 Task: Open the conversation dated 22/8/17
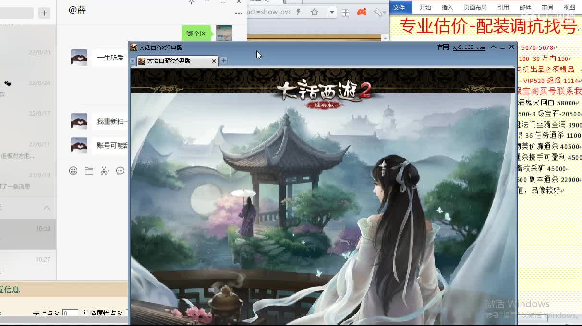point(28,118)
